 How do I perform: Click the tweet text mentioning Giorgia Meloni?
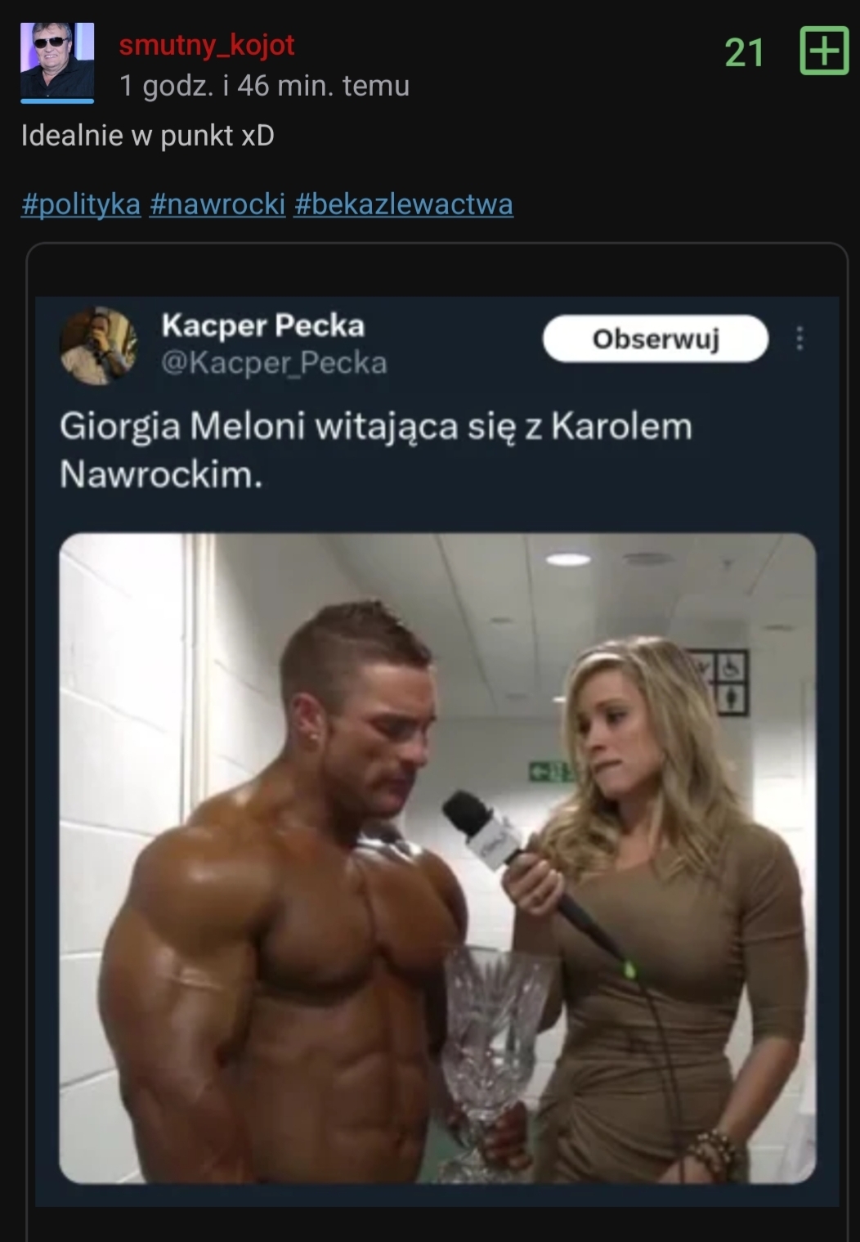[x=376, y=450]
